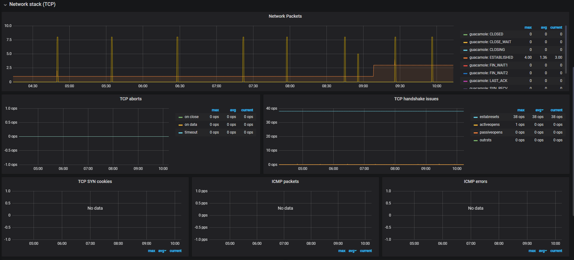The image size is (574, 260).
Task: Sort TCP handshake issues legend by avg
Action: (x=539, y=110)
